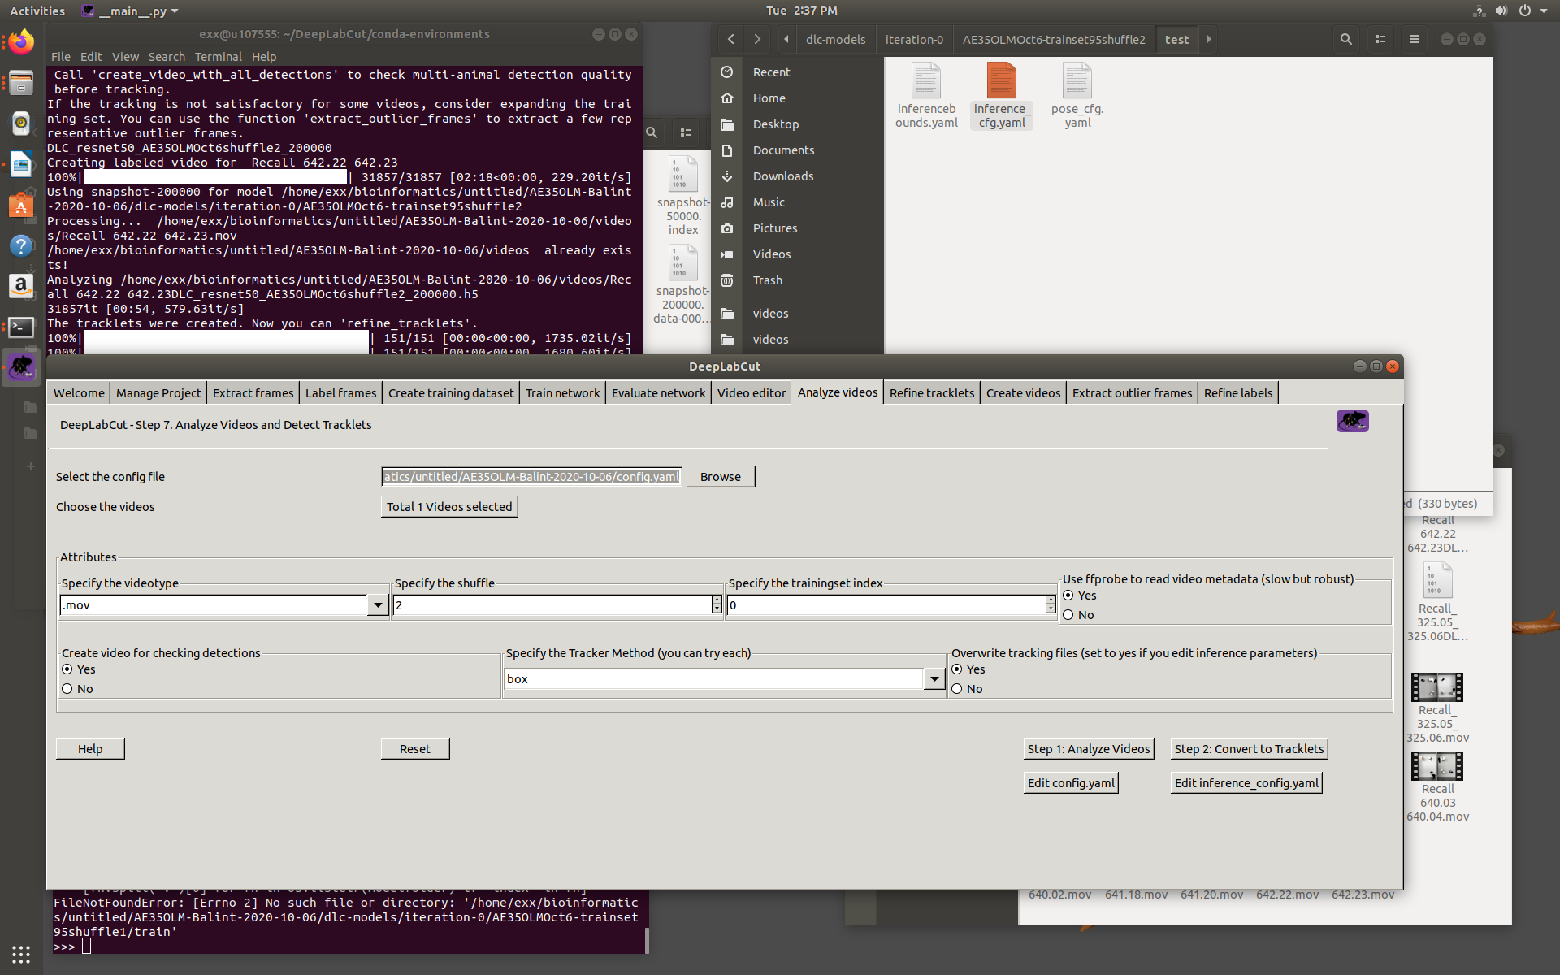Image resolution: width=1560 pixels, height=975 pixels.
Task: Open the videotype dropdown showing .mov
Action: pyautogui.click(x=378, y=604)
